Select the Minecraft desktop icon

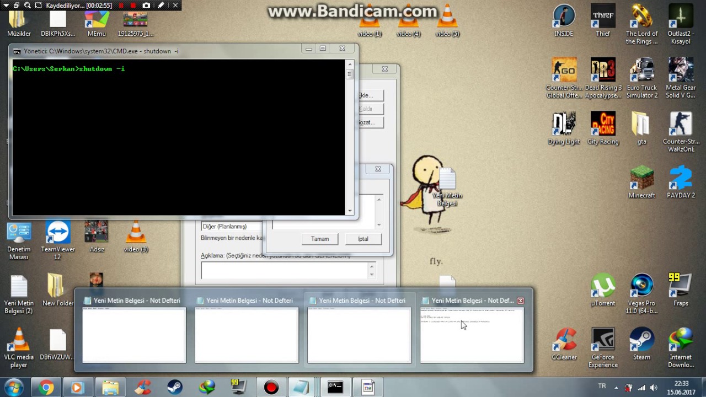click(x=642, y=182)
